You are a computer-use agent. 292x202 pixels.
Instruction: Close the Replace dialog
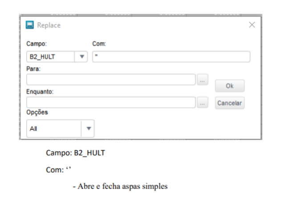[x=252, y=25]
